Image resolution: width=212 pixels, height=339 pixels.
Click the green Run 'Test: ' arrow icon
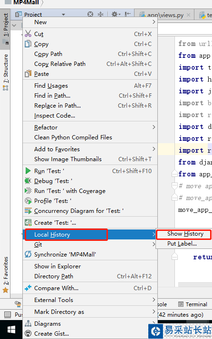28,171
